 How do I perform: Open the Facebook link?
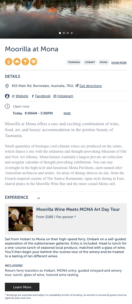click(43, 96)
